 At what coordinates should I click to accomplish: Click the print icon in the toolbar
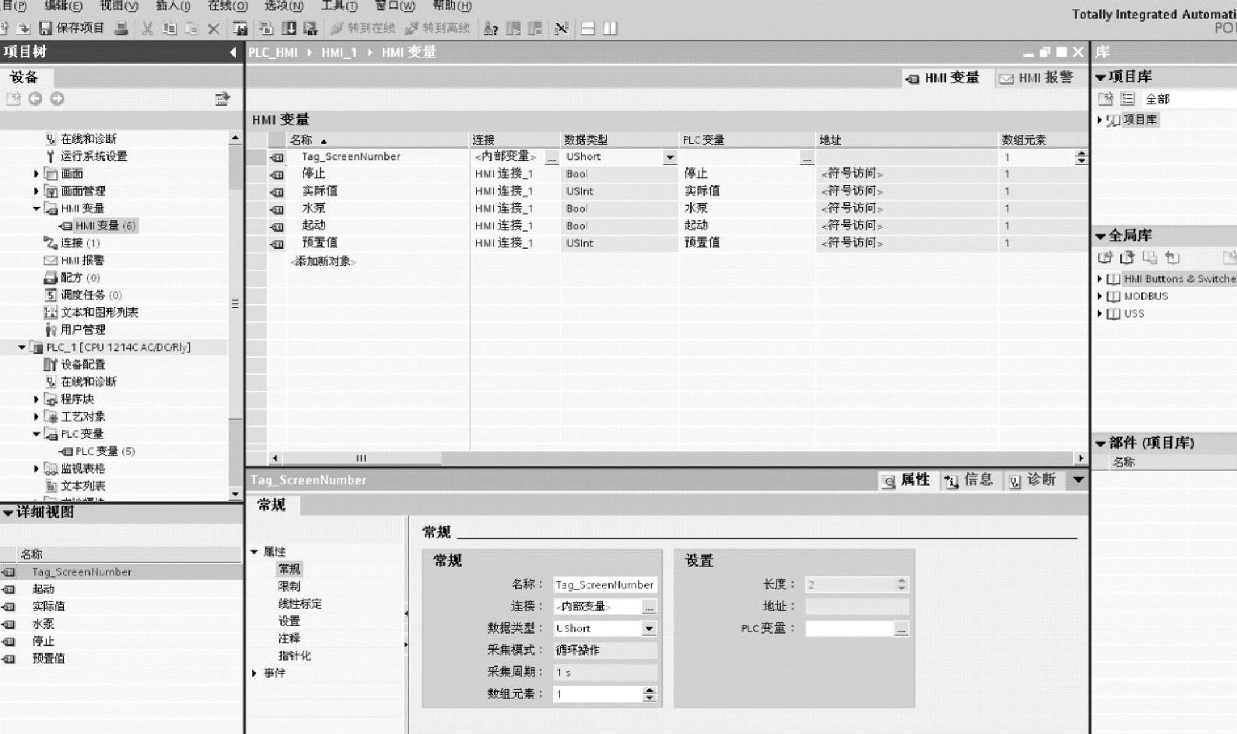121,29
